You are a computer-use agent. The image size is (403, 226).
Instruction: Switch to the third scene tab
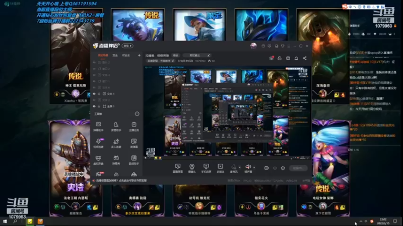tap(126, 55)
